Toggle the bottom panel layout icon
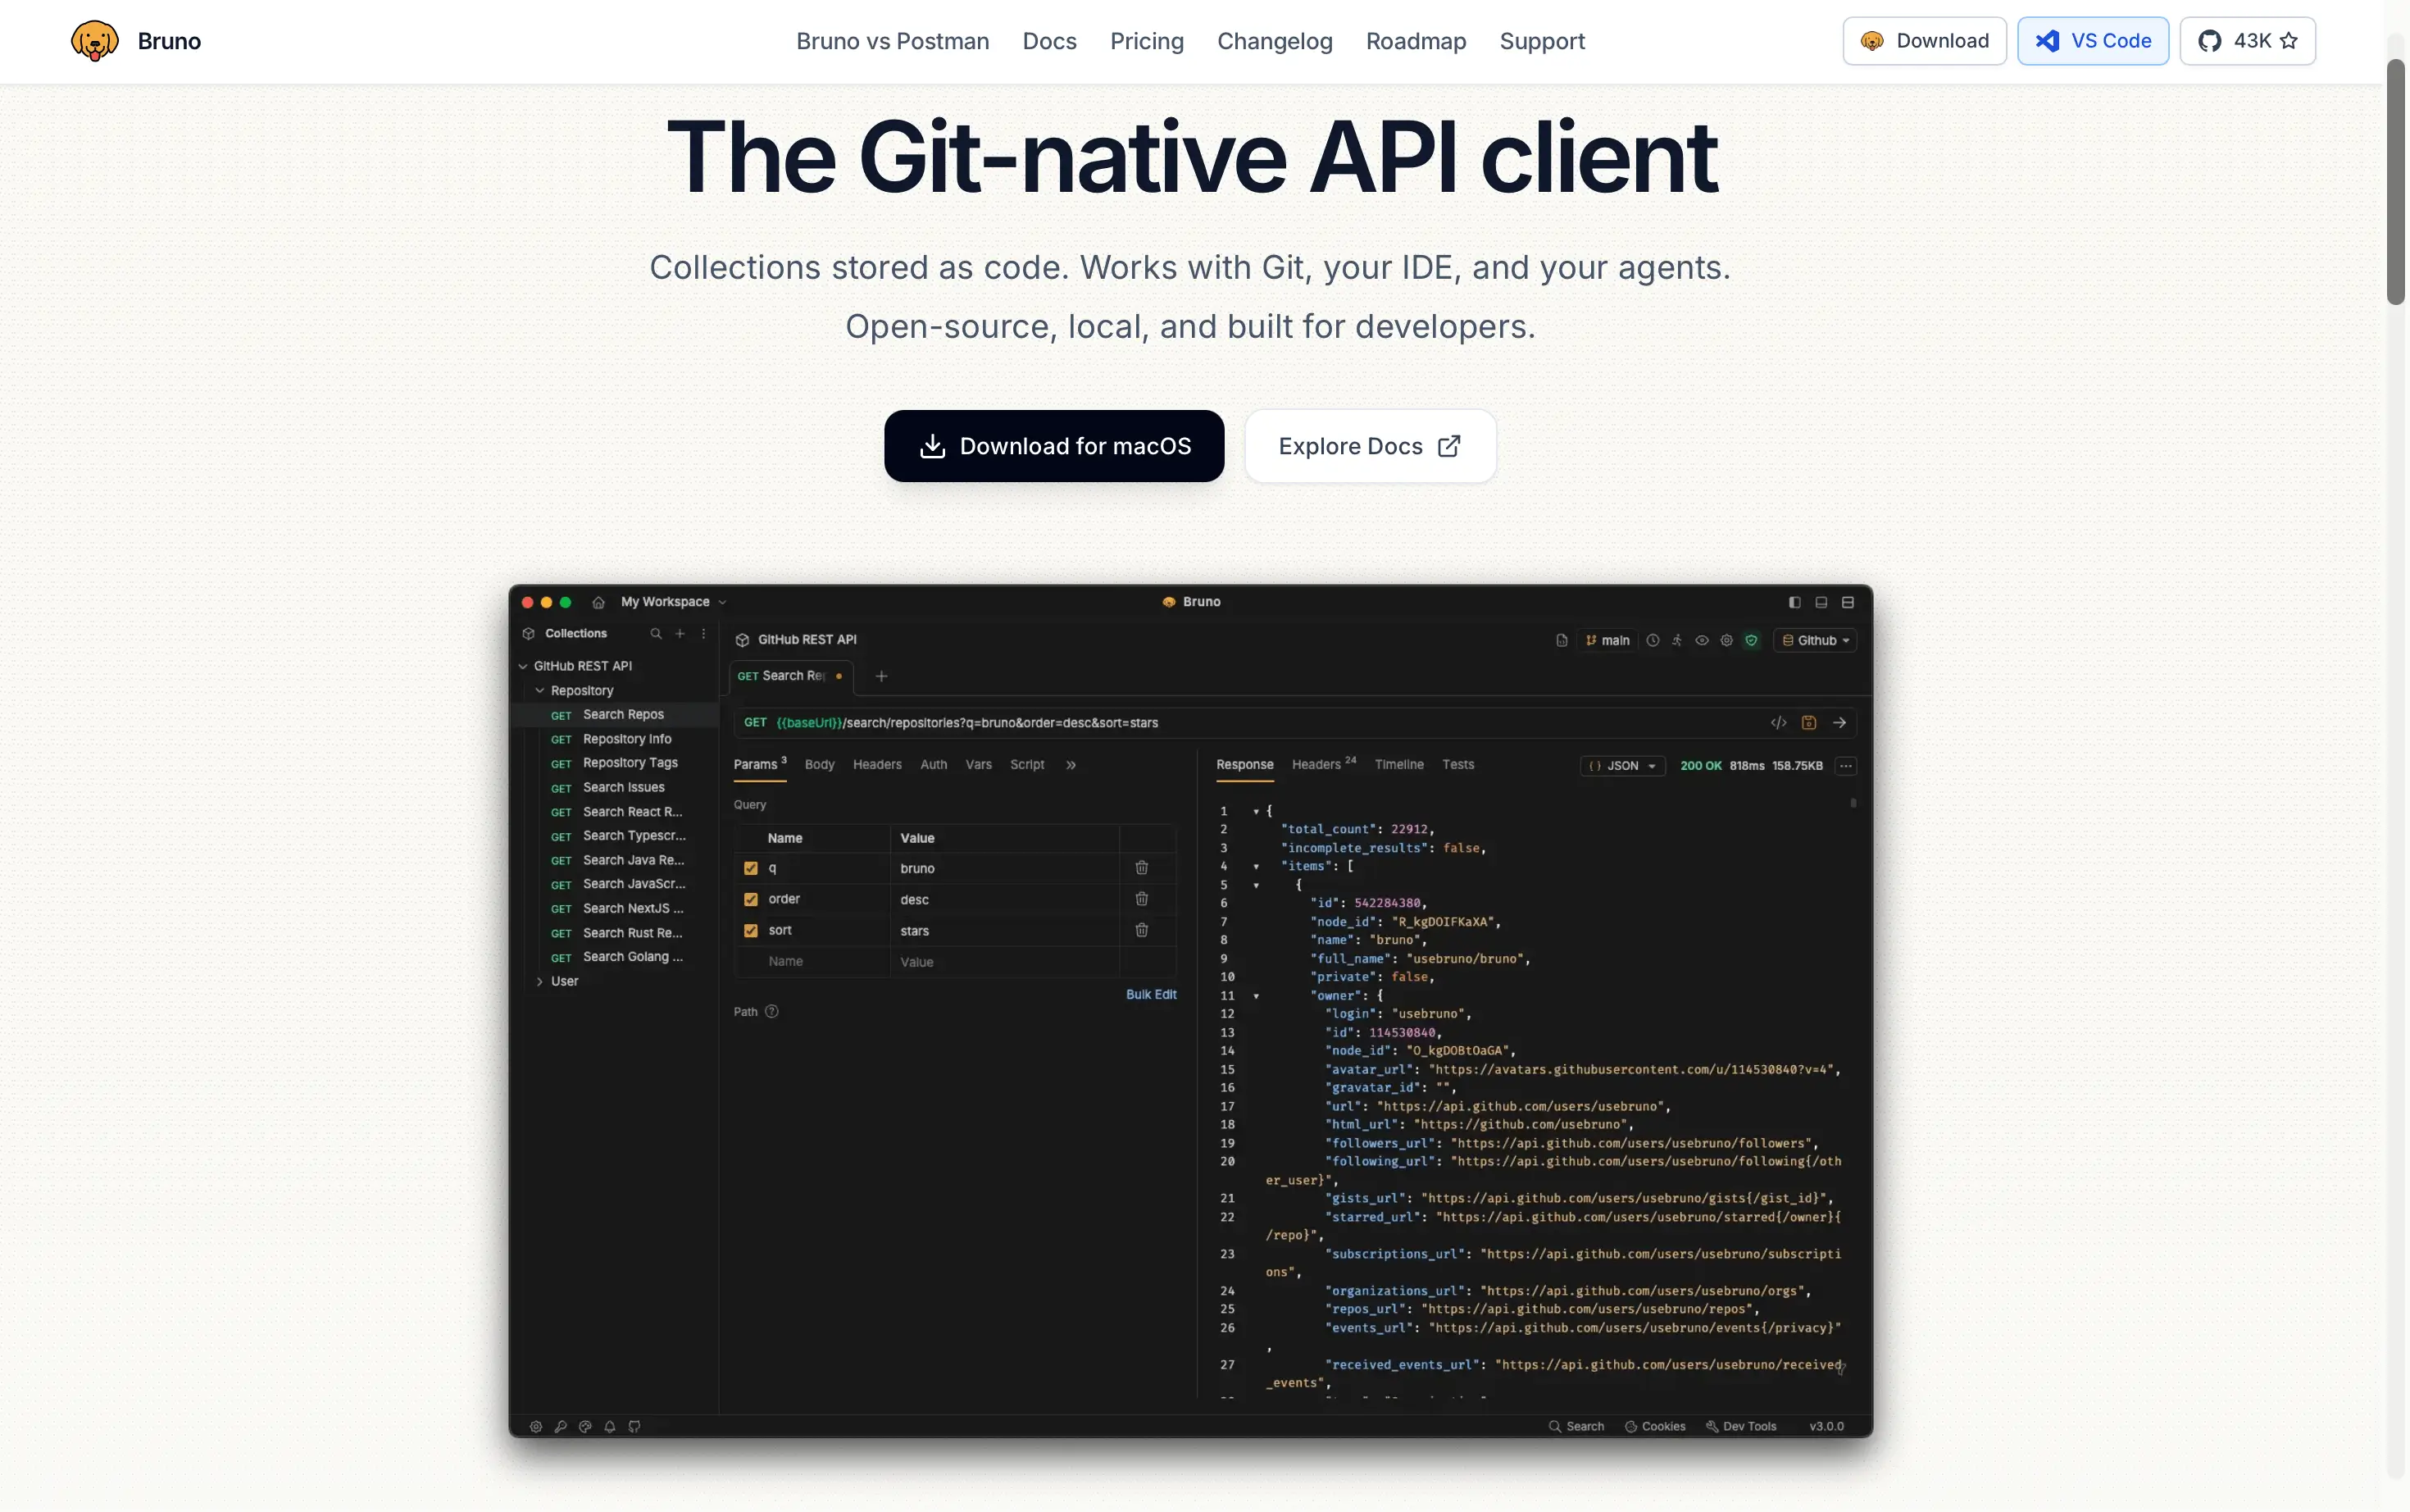The width and height of the screenshot is (2410, 1512). pyautogui.click(x=1821, y=603)
